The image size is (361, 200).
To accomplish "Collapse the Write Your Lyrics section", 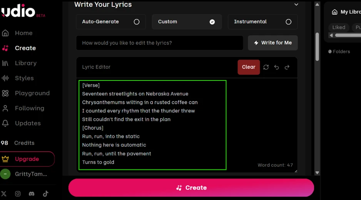I will tap(296, 4).
